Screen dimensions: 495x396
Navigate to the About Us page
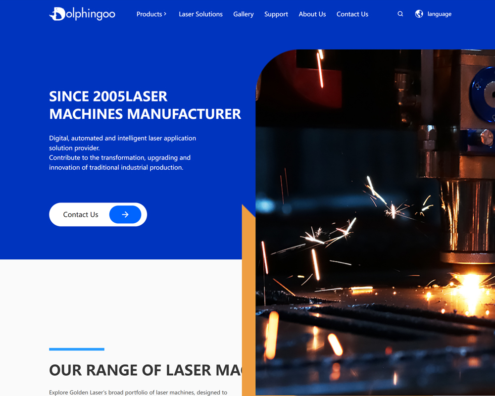coord(312,14)
